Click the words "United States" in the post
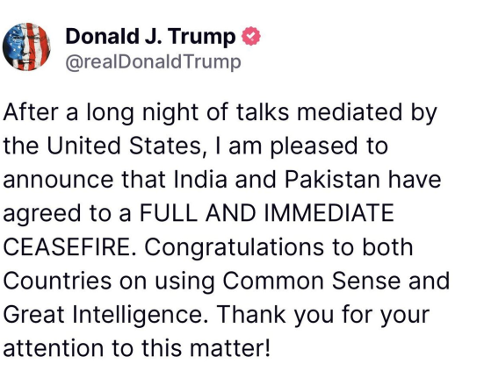The height and width of the screenshot is (378, 484). [124, 146]
